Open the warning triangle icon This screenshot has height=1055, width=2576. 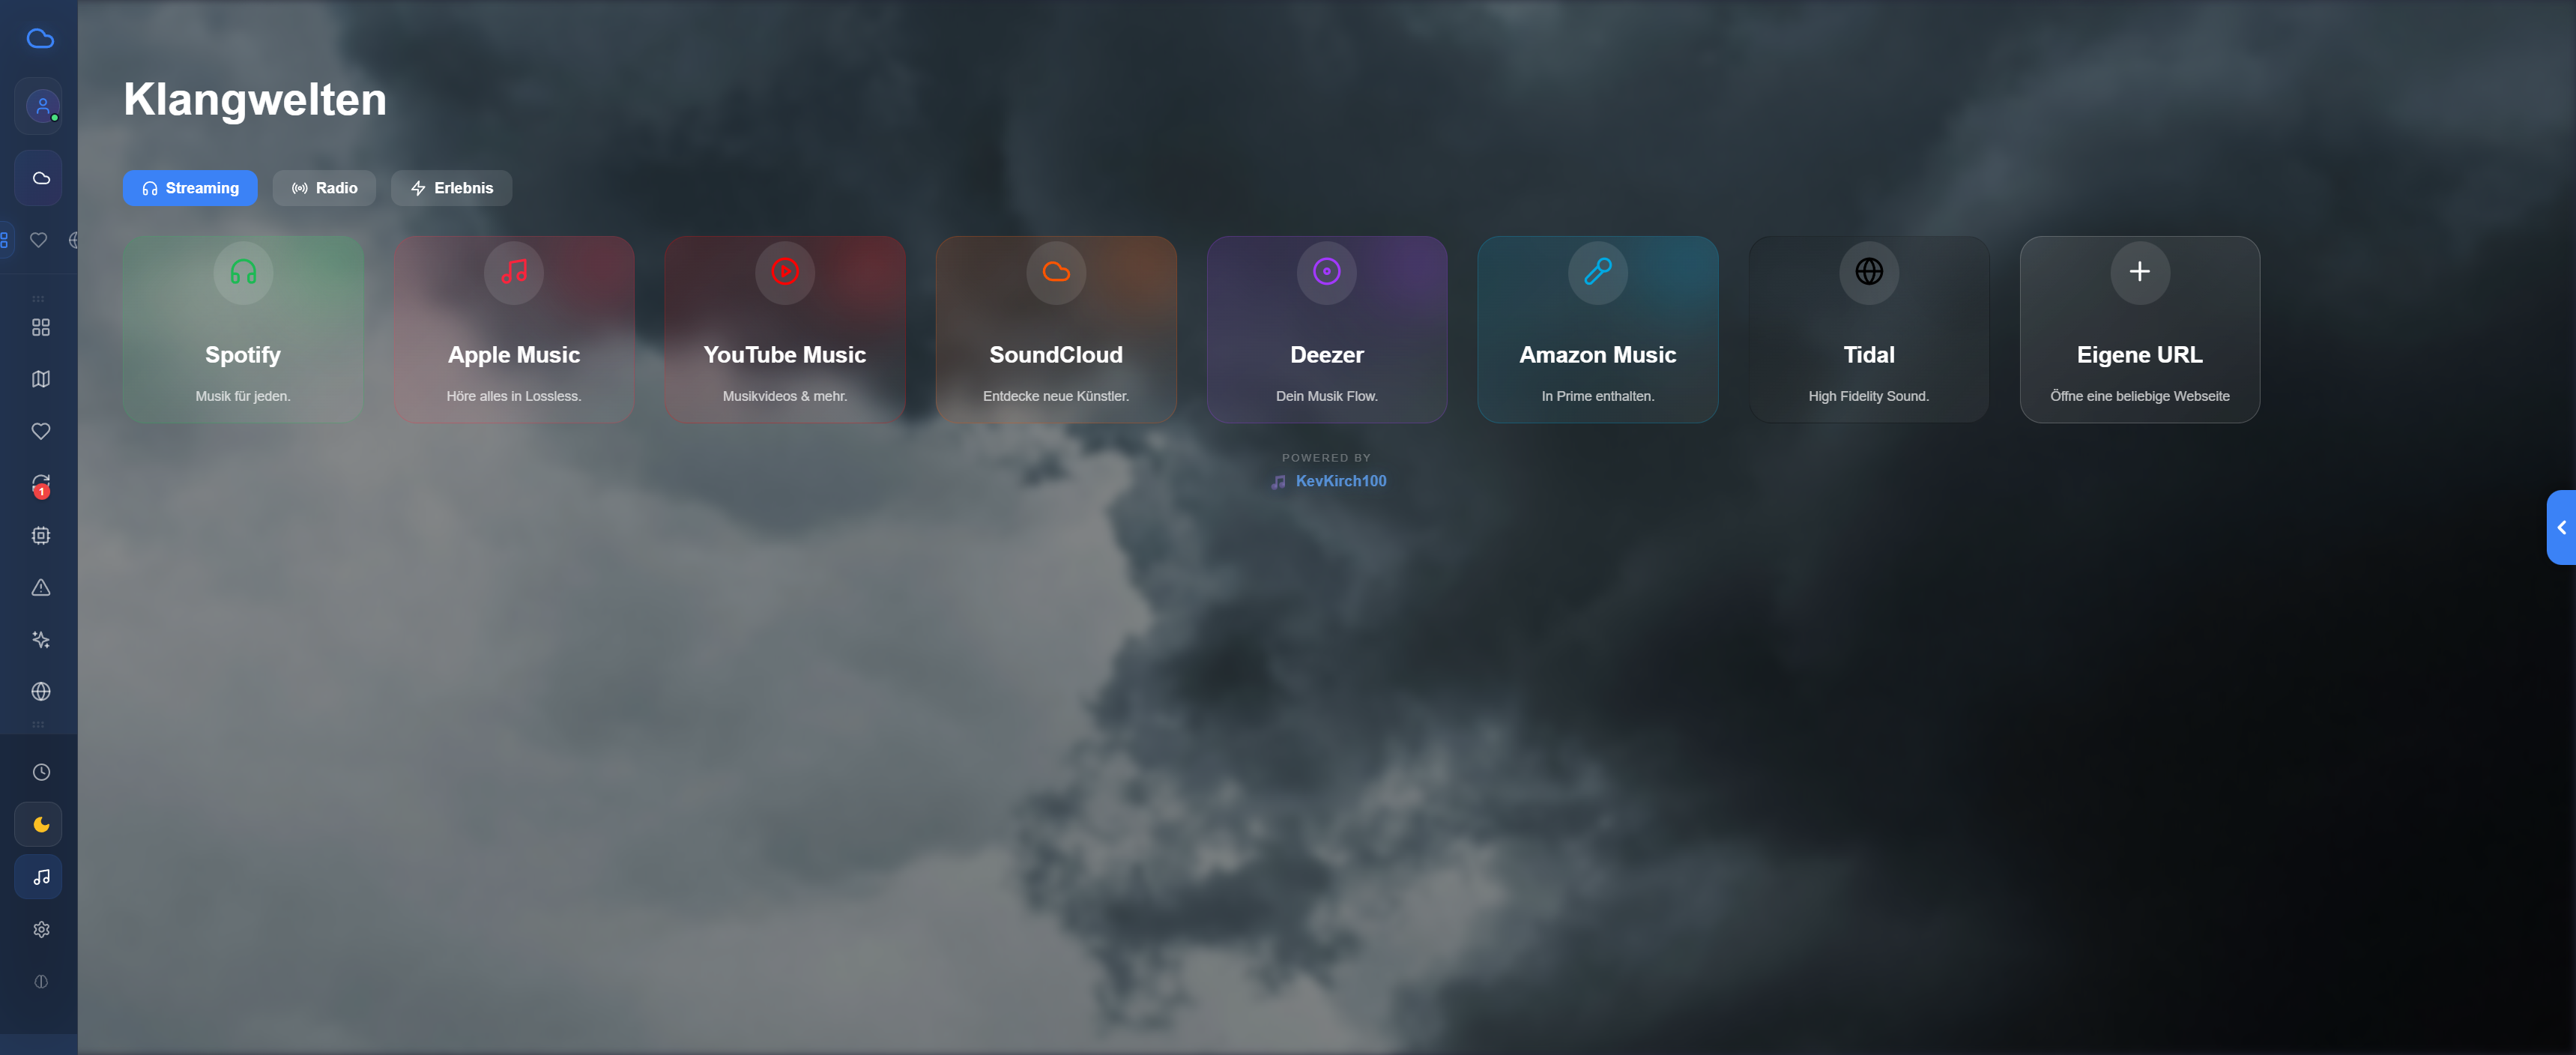(40, 587)
